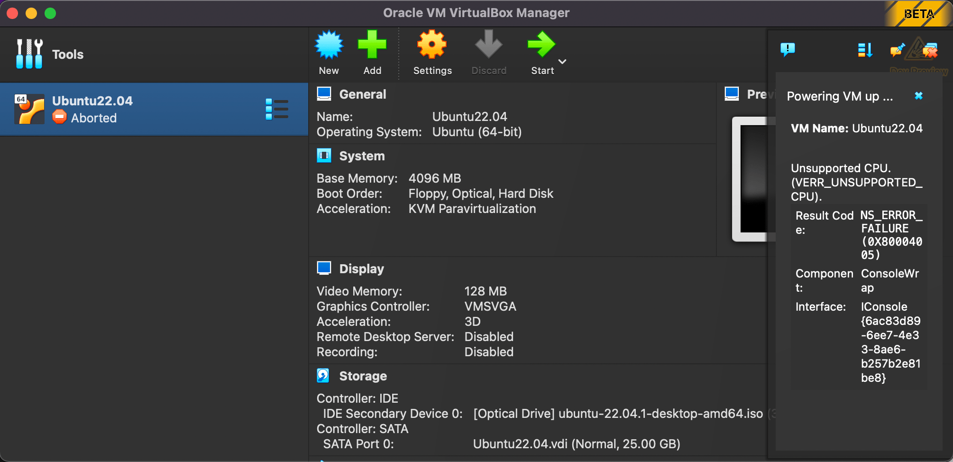953x462 pixels.
Task: Click the "VMSVGA" graphics controller value
Action: pos(490,306)
